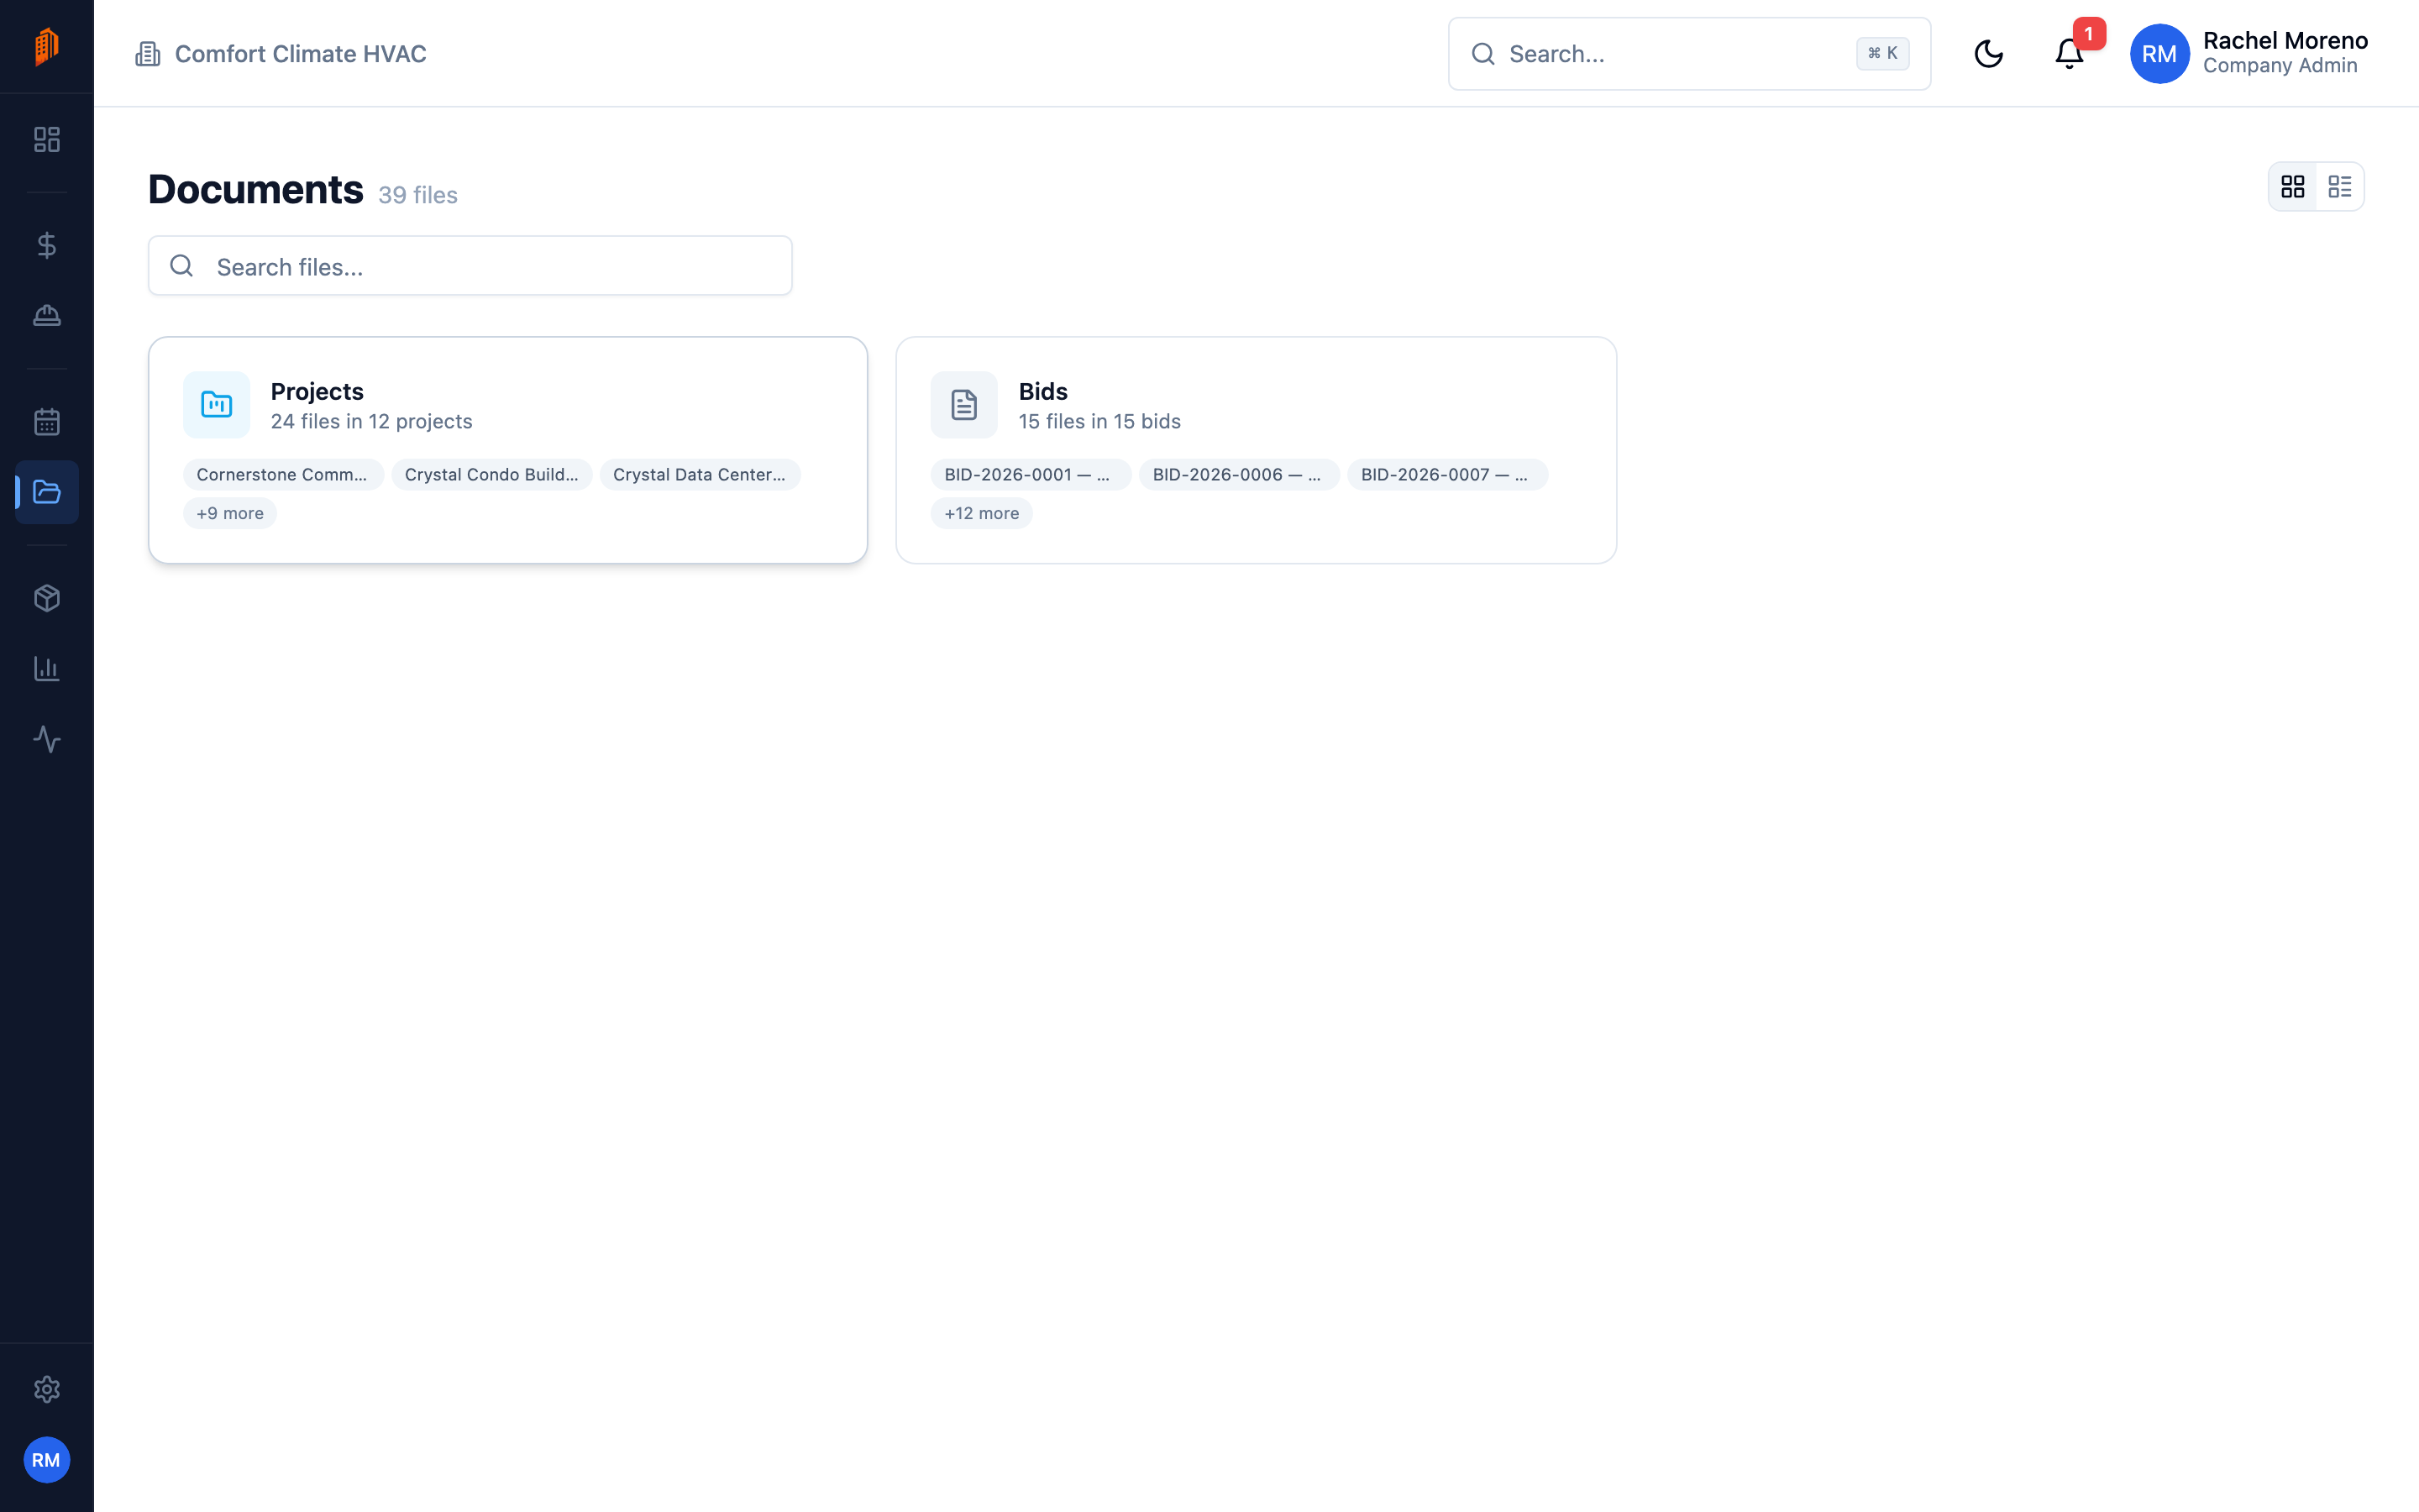Expand the +9 more projects chip

[x=230, y=513]
